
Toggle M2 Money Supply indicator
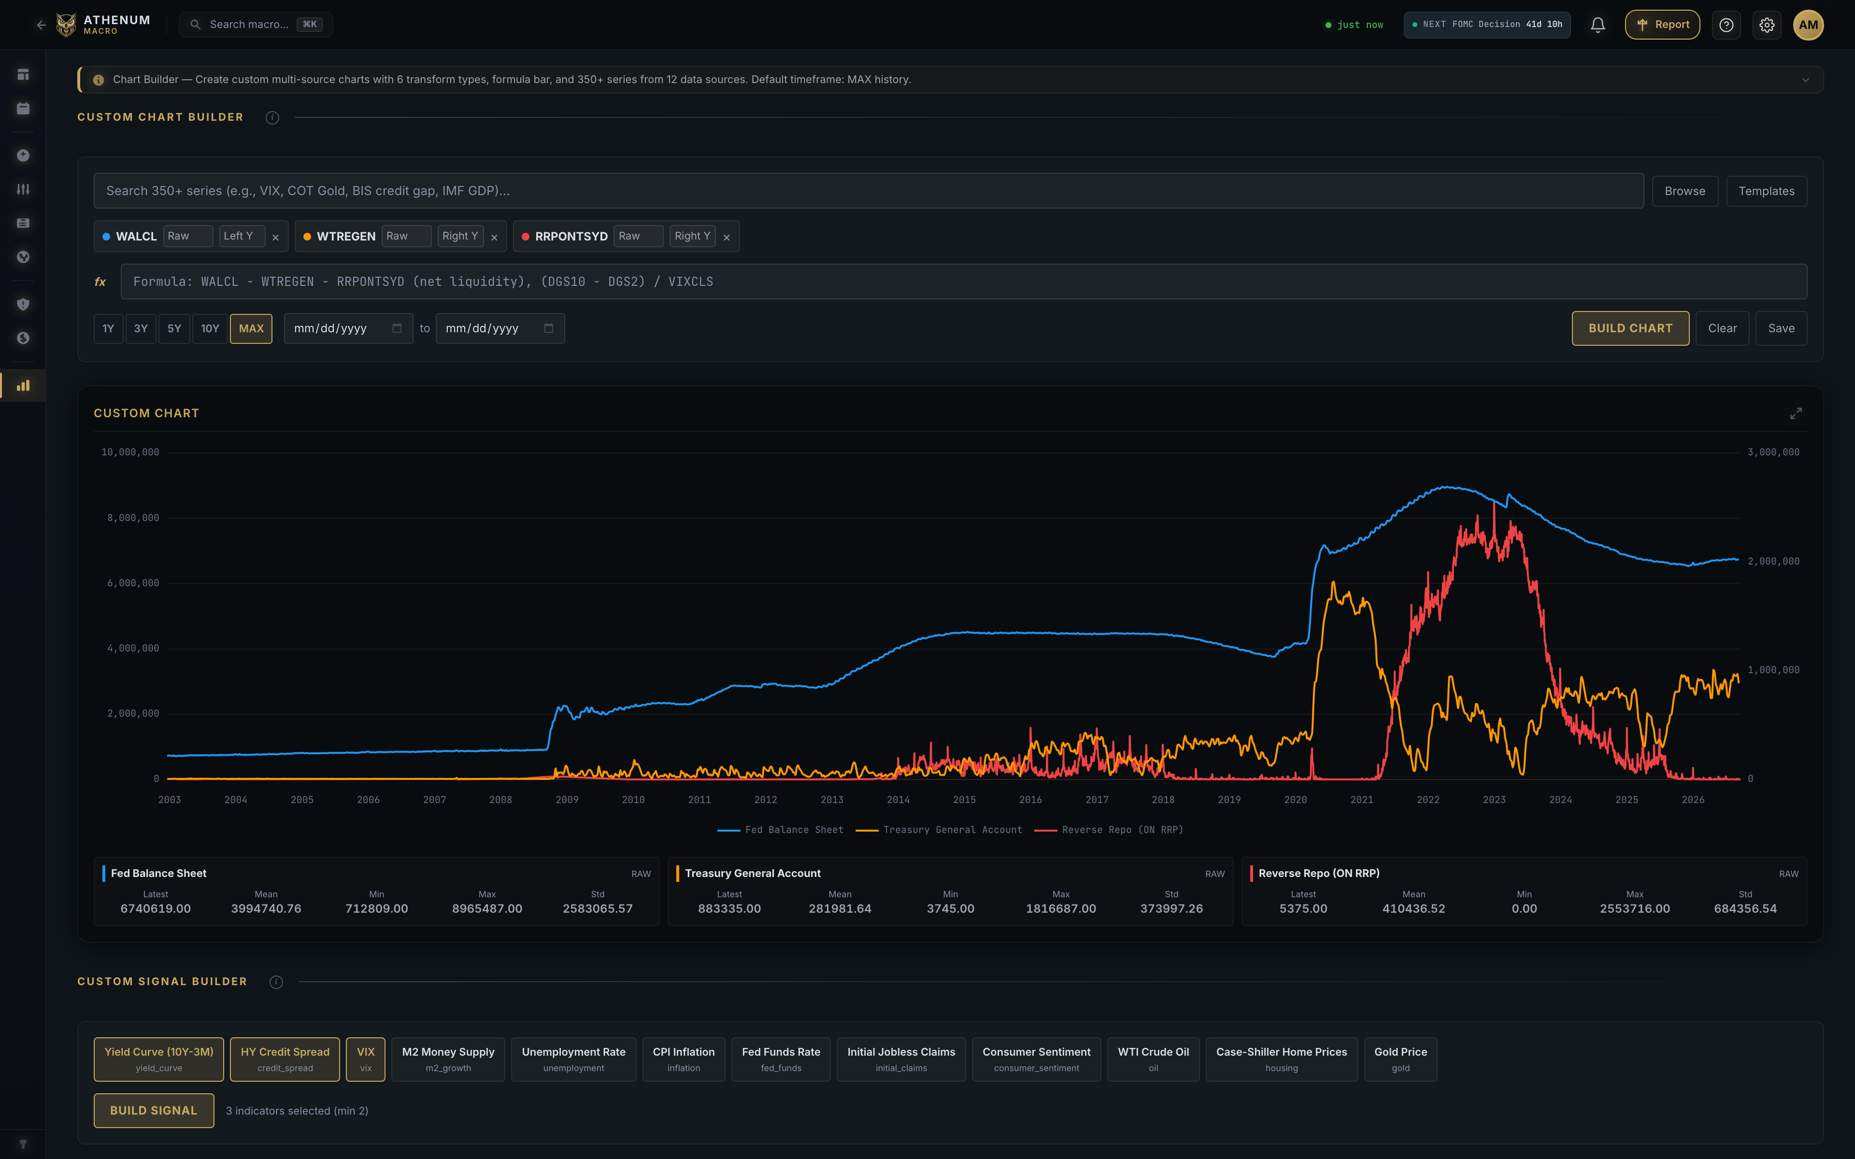coord(448,1060)
